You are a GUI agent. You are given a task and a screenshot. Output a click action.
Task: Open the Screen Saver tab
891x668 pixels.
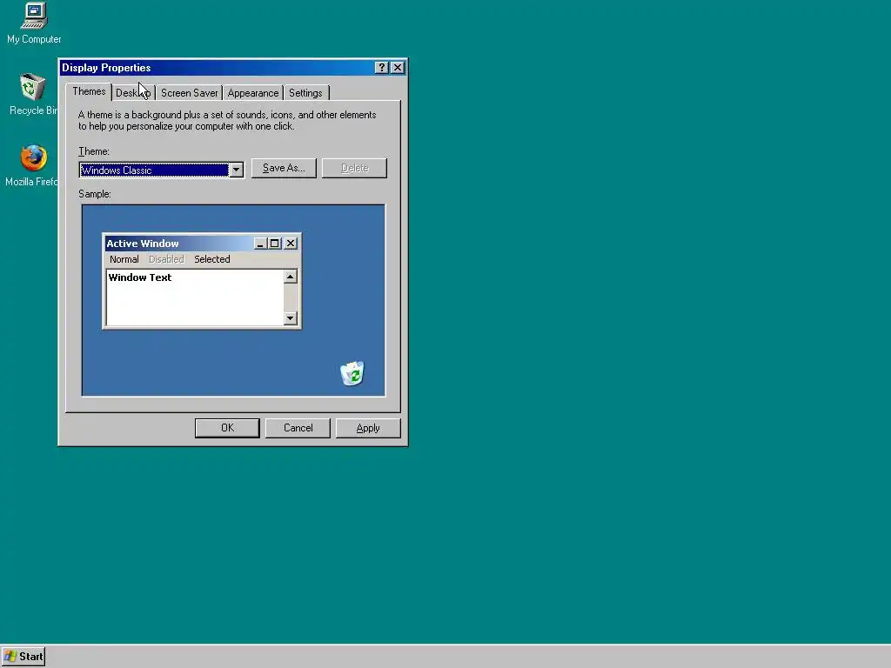pyautogui.click(x=189, y=92)
